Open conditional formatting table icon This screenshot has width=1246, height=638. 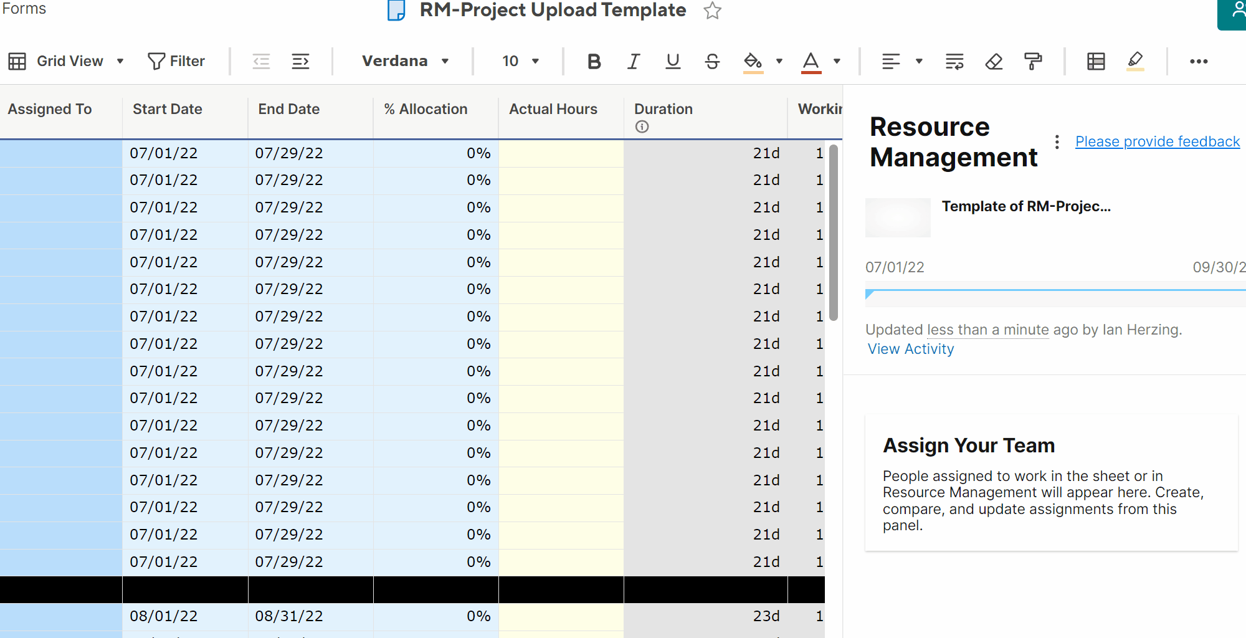(x=1096, y=61)
